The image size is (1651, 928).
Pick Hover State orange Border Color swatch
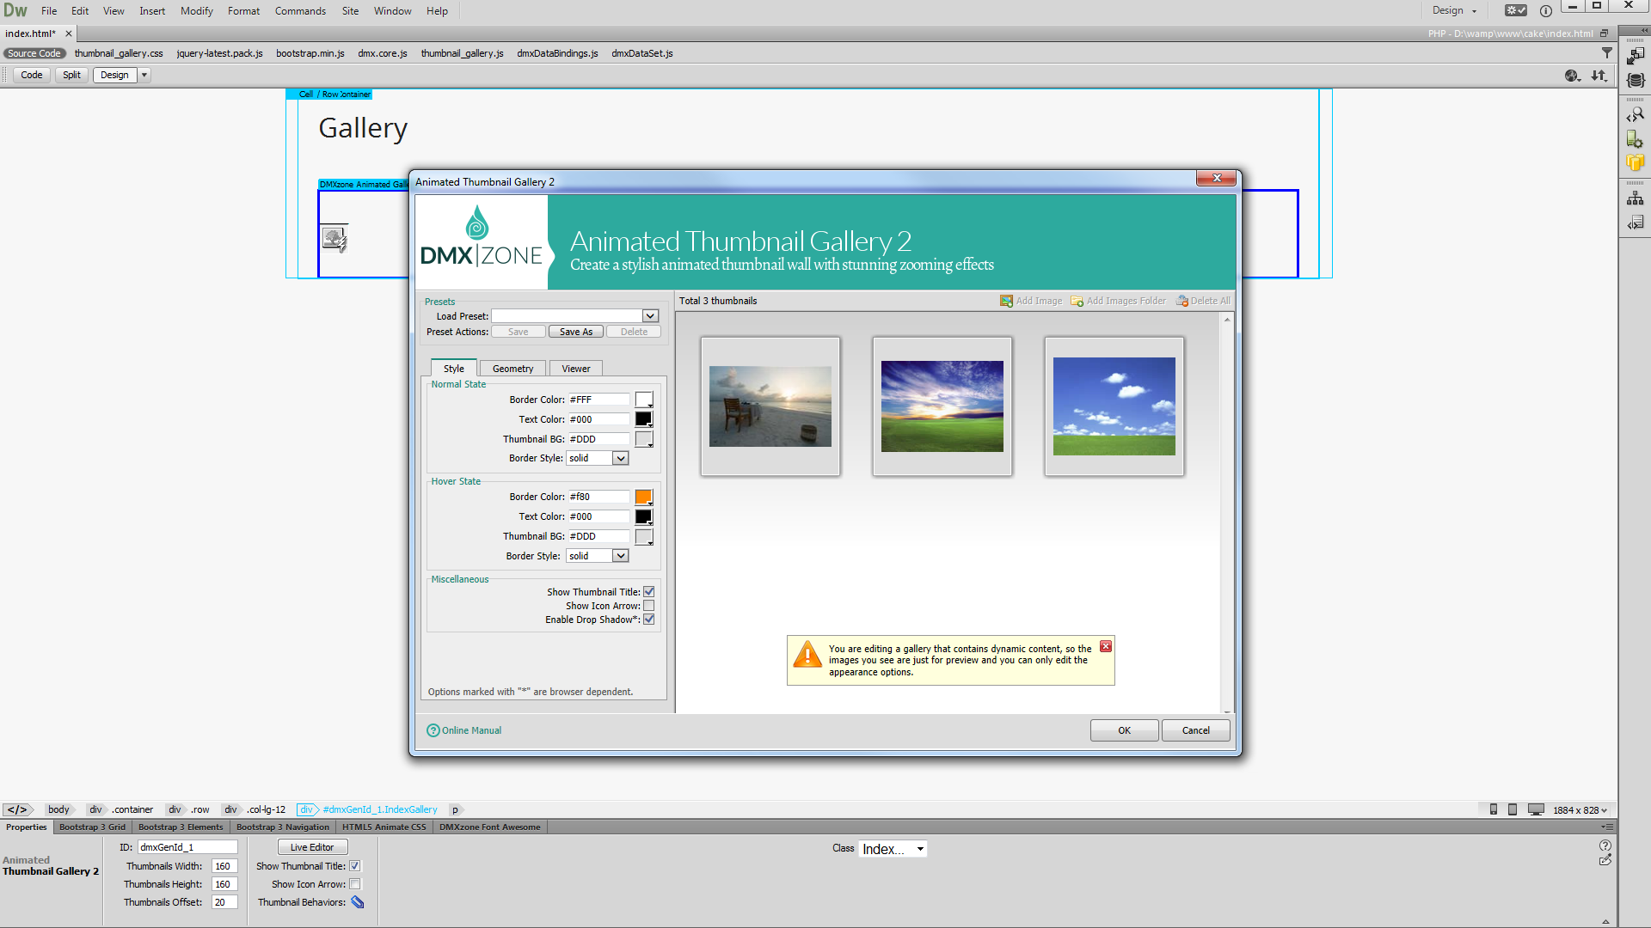pos(644,497)
